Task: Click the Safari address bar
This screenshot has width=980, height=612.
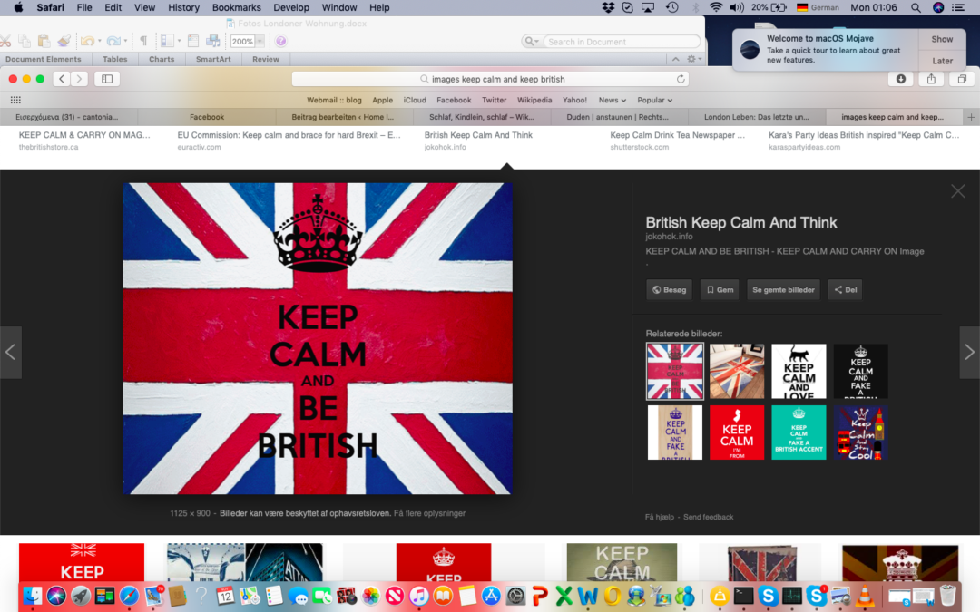Action: [491, 79]
